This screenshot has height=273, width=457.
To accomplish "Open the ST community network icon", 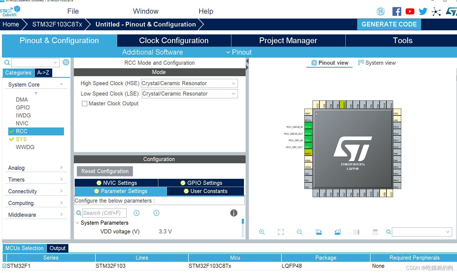I will pos(436,11).
